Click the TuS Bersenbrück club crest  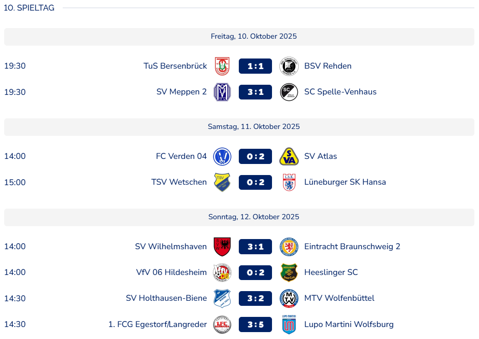point(222,66)
